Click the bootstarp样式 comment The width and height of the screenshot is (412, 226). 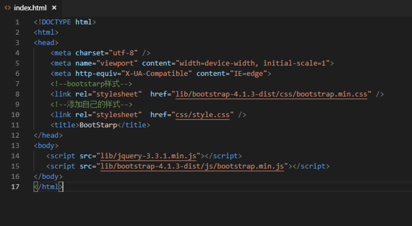click(x=91, y=84)
